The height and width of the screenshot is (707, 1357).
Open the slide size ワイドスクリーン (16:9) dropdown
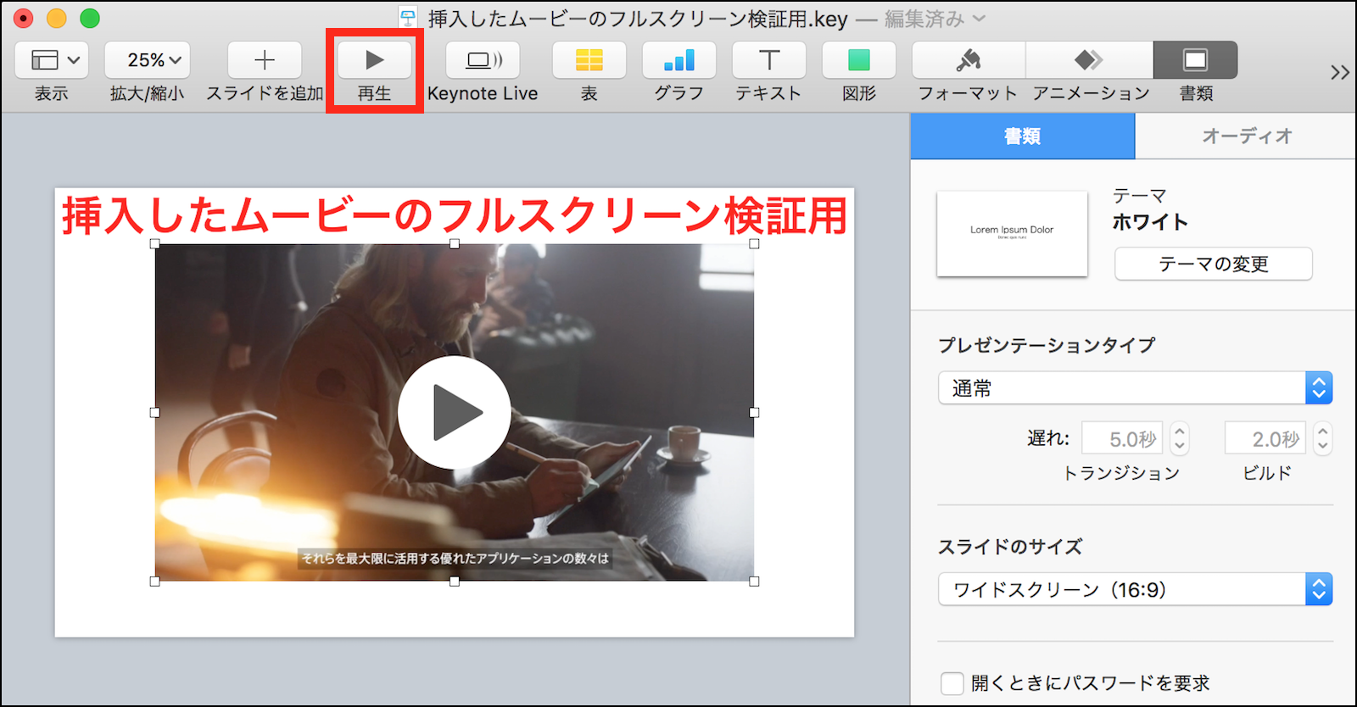1135,589
